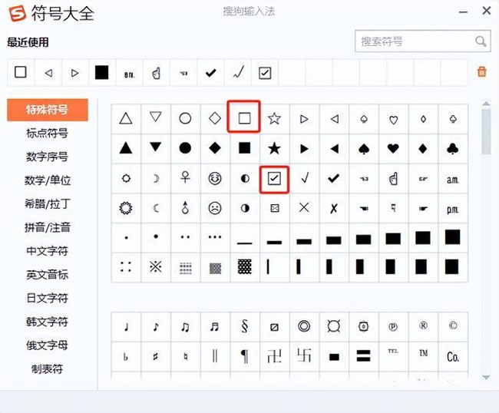Open the 特殊符号 category tab
499x413 pixels.
coord(48,110)
